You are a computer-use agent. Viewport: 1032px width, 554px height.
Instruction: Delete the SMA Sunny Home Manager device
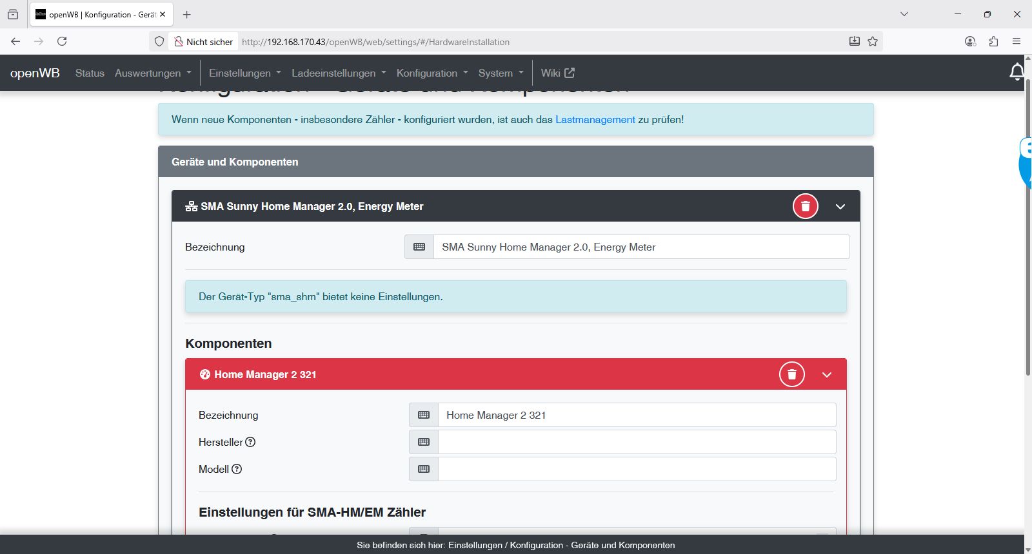coord(805,206)
